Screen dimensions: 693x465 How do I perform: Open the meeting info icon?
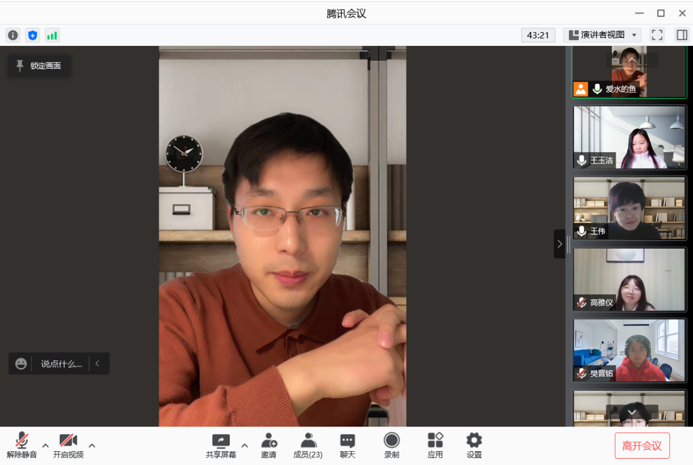[x=13, y=35]
